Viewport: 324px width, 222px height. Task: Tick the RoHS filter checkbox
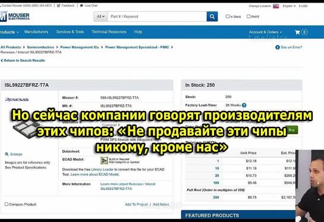(248, 16)
